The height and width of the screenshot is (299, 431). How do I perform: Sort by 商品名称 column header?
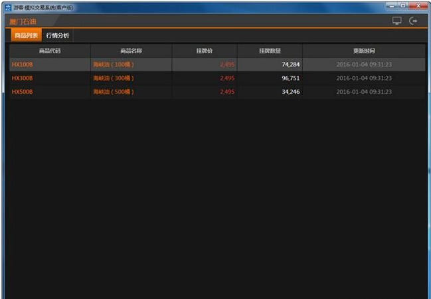[x=131, y=50]
